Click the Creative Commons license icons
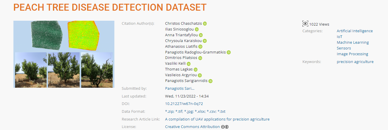The width and height of the screenshot is (388, 130). [225, 127]
